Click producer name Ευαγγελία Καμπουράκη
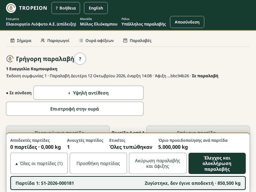Viewport: 256px width, 192px height. click(x=33, y=69)
